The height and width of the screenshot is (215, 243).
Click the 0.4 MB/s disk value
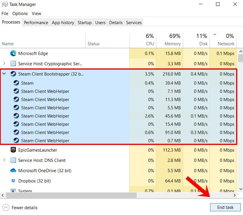click(199, 74)
